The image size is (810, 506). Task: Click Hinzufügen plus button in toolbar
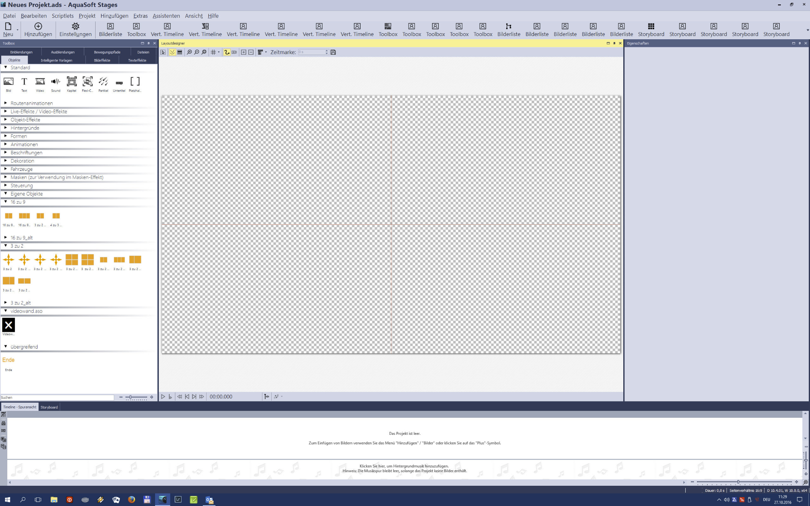coord(38,29)
